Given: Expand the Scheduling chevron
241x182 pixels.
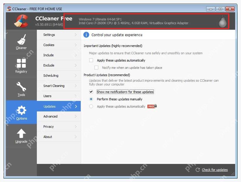Looking at the screenshot, I should (76, 76).
